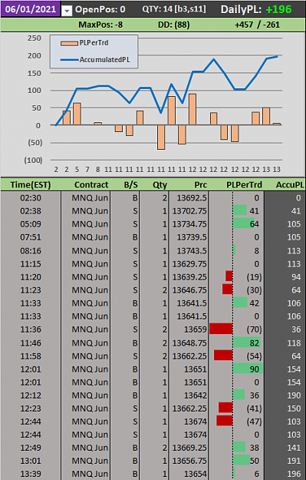
Task: Select the 12:23 time cell
Action: click(31, 409)
